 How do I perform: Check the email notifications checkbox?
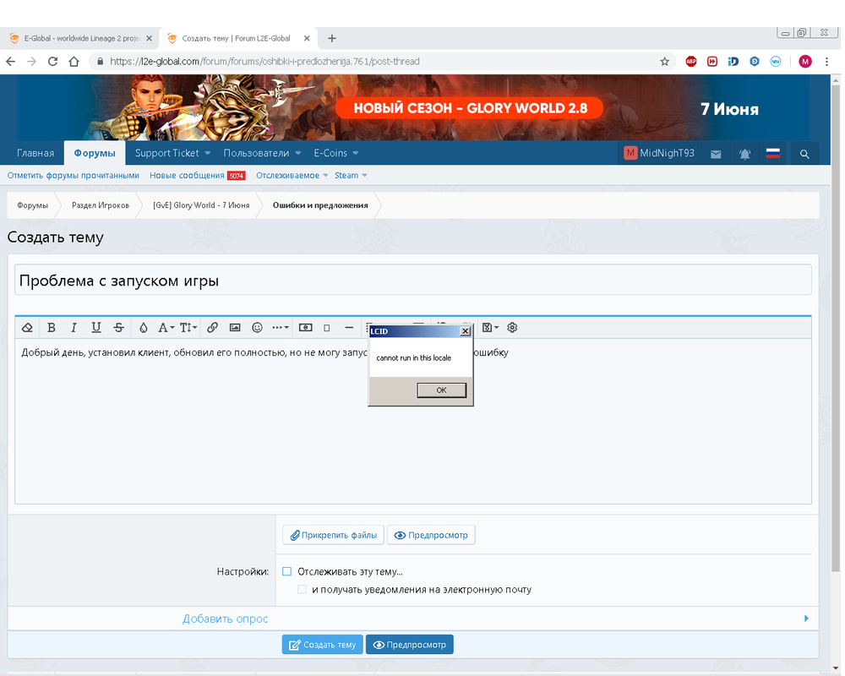tap(303, 590)
